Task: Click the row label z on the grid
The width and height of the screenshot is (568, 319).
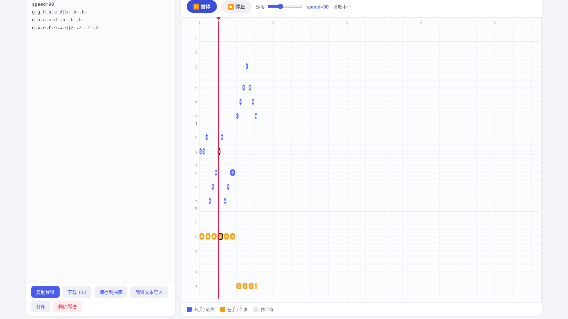Action: pyautogui.click(x=196, y=286)
